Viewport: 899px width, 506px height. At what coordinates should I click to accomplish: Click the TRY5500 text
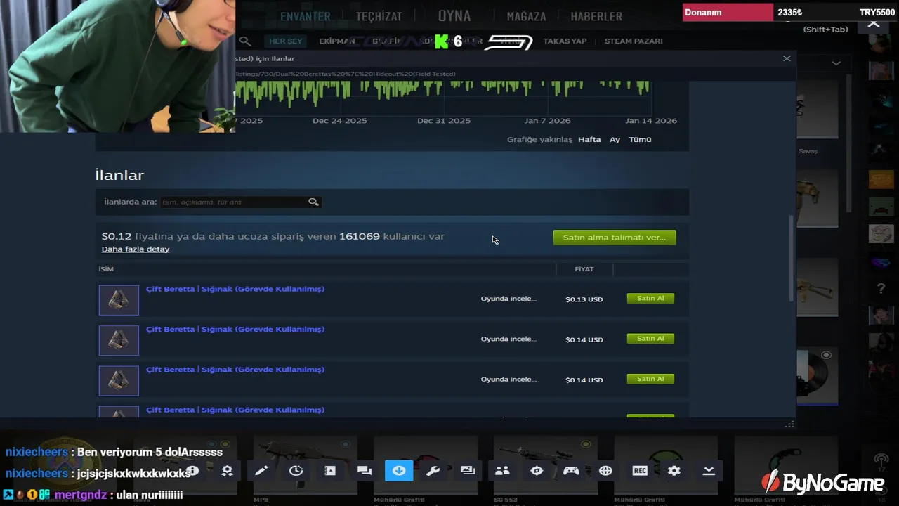coord(877,13)
